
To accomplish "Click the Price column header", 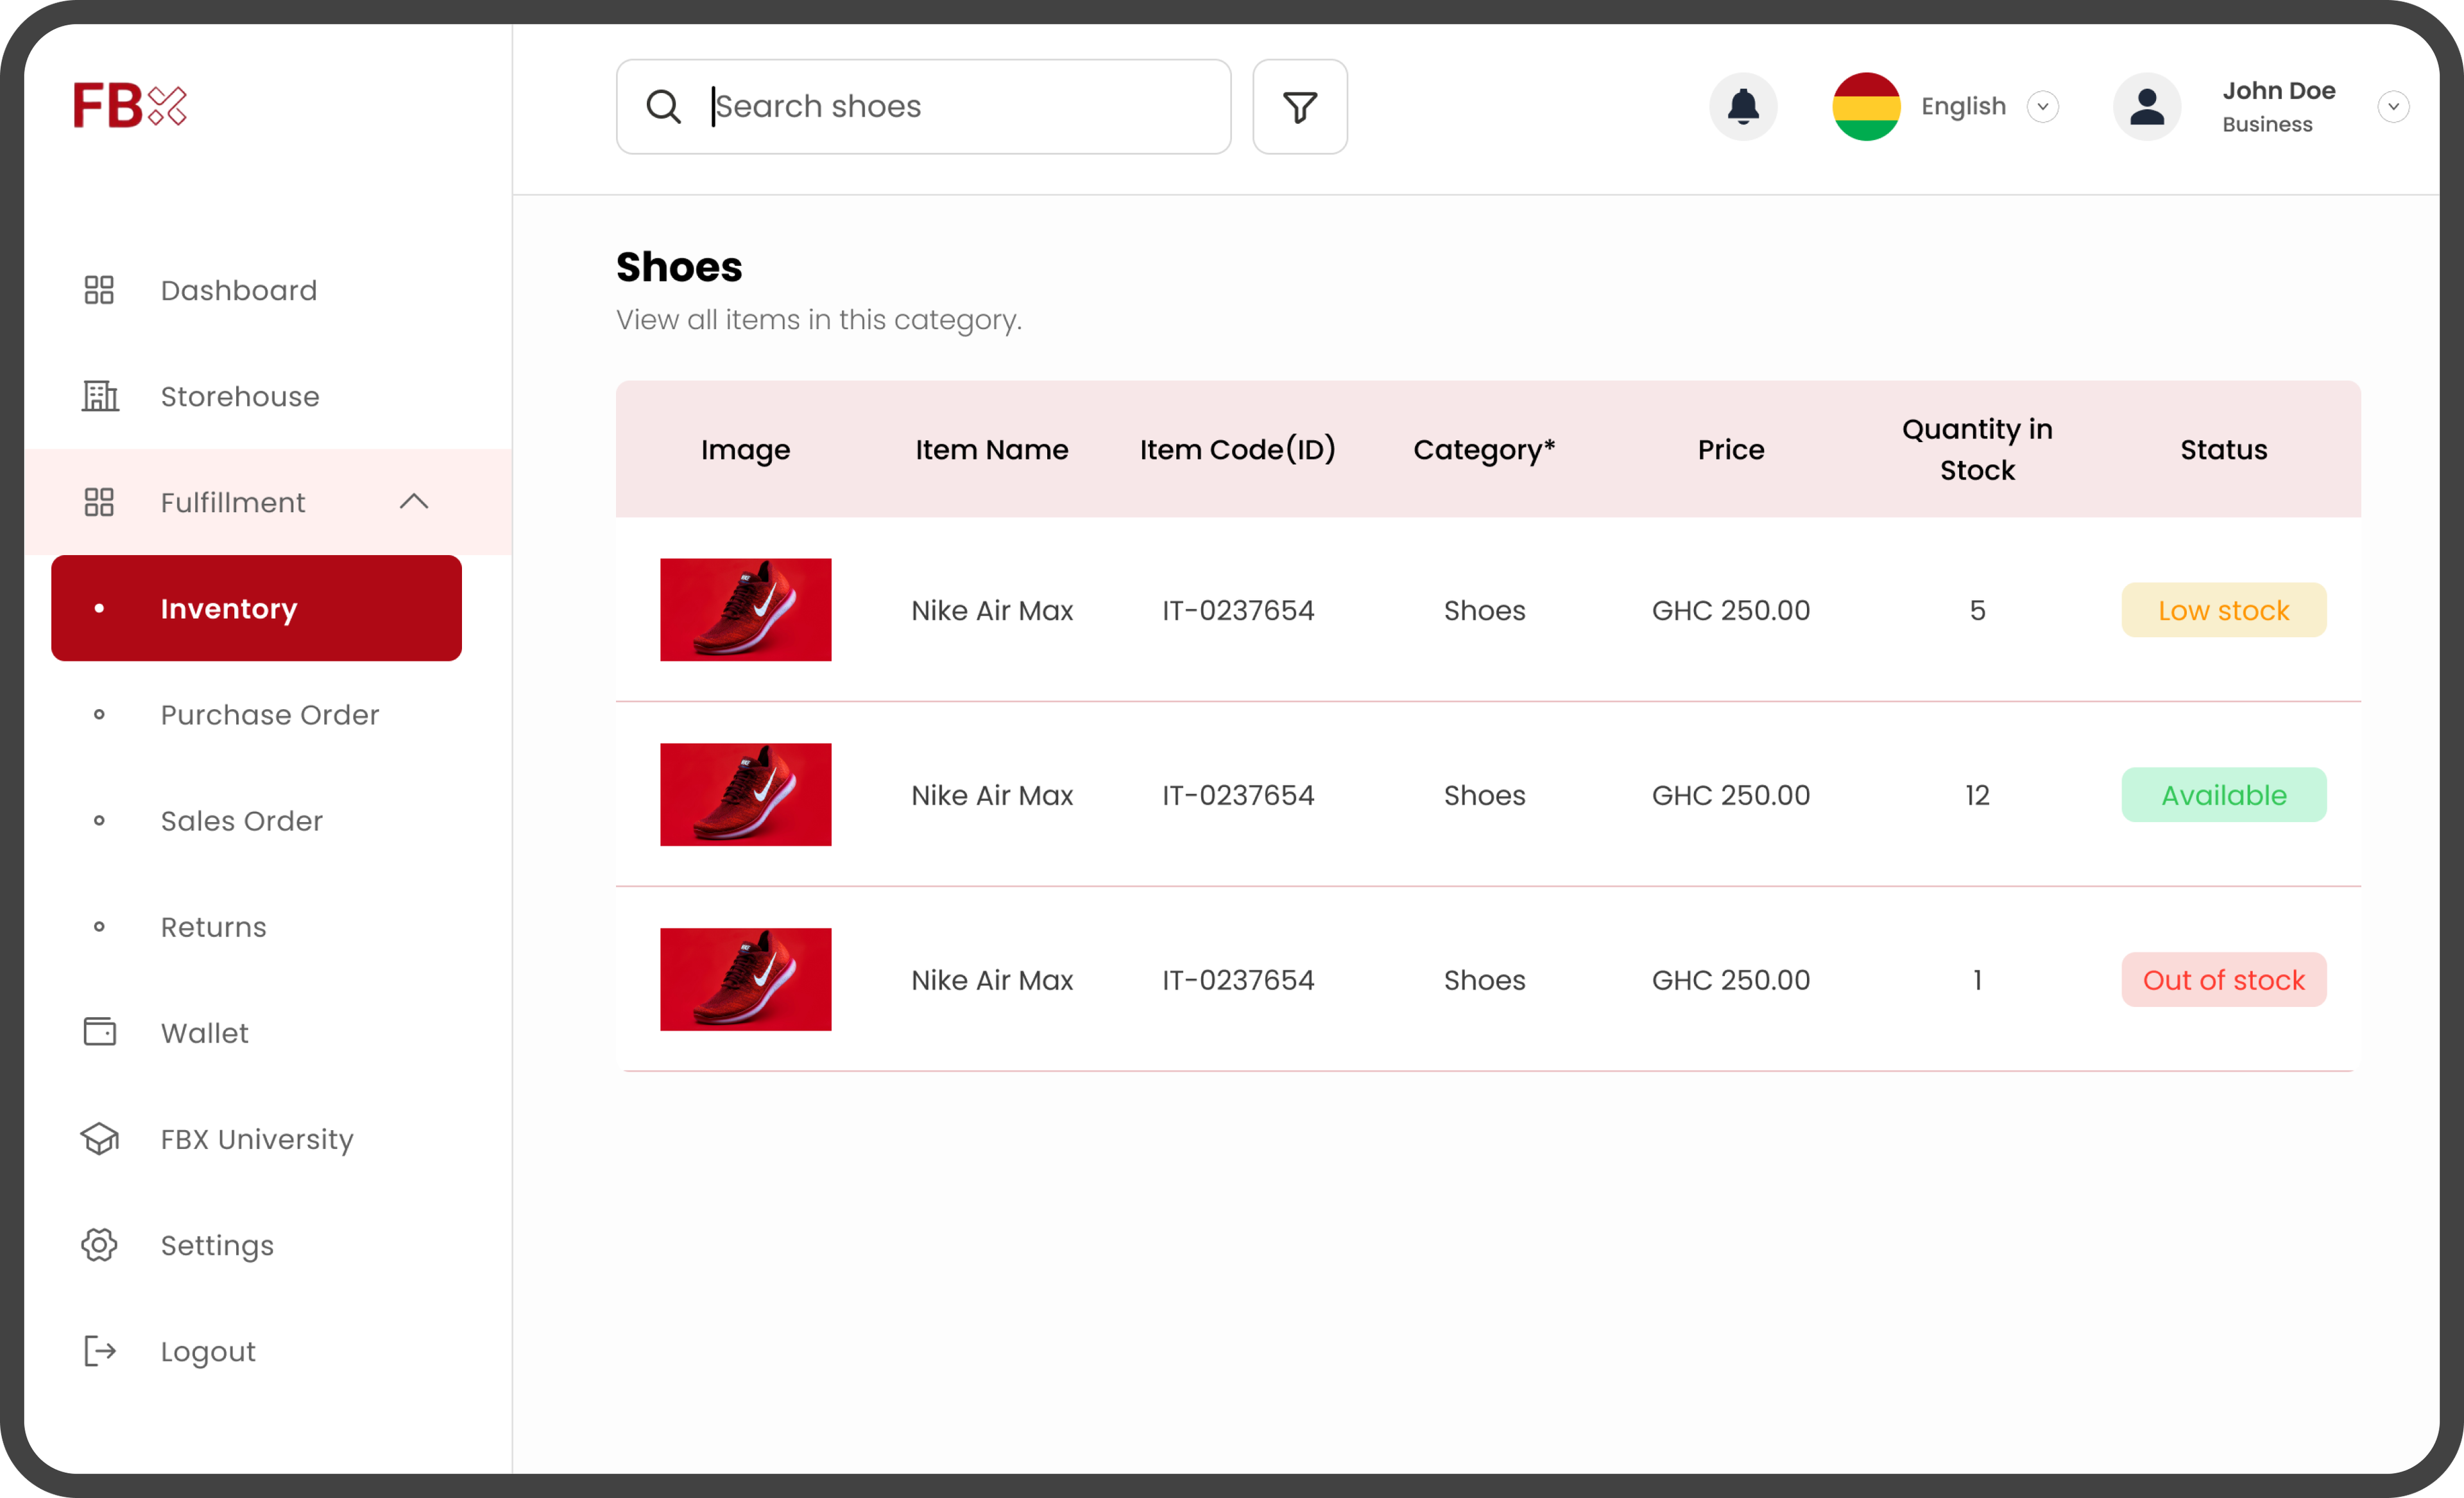I will click(1730, 449).
